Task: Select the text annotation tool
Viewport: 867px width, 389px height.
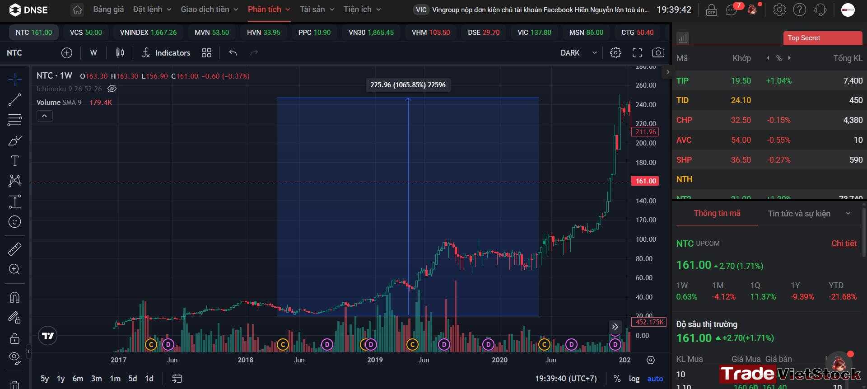Action: point(14,160)
